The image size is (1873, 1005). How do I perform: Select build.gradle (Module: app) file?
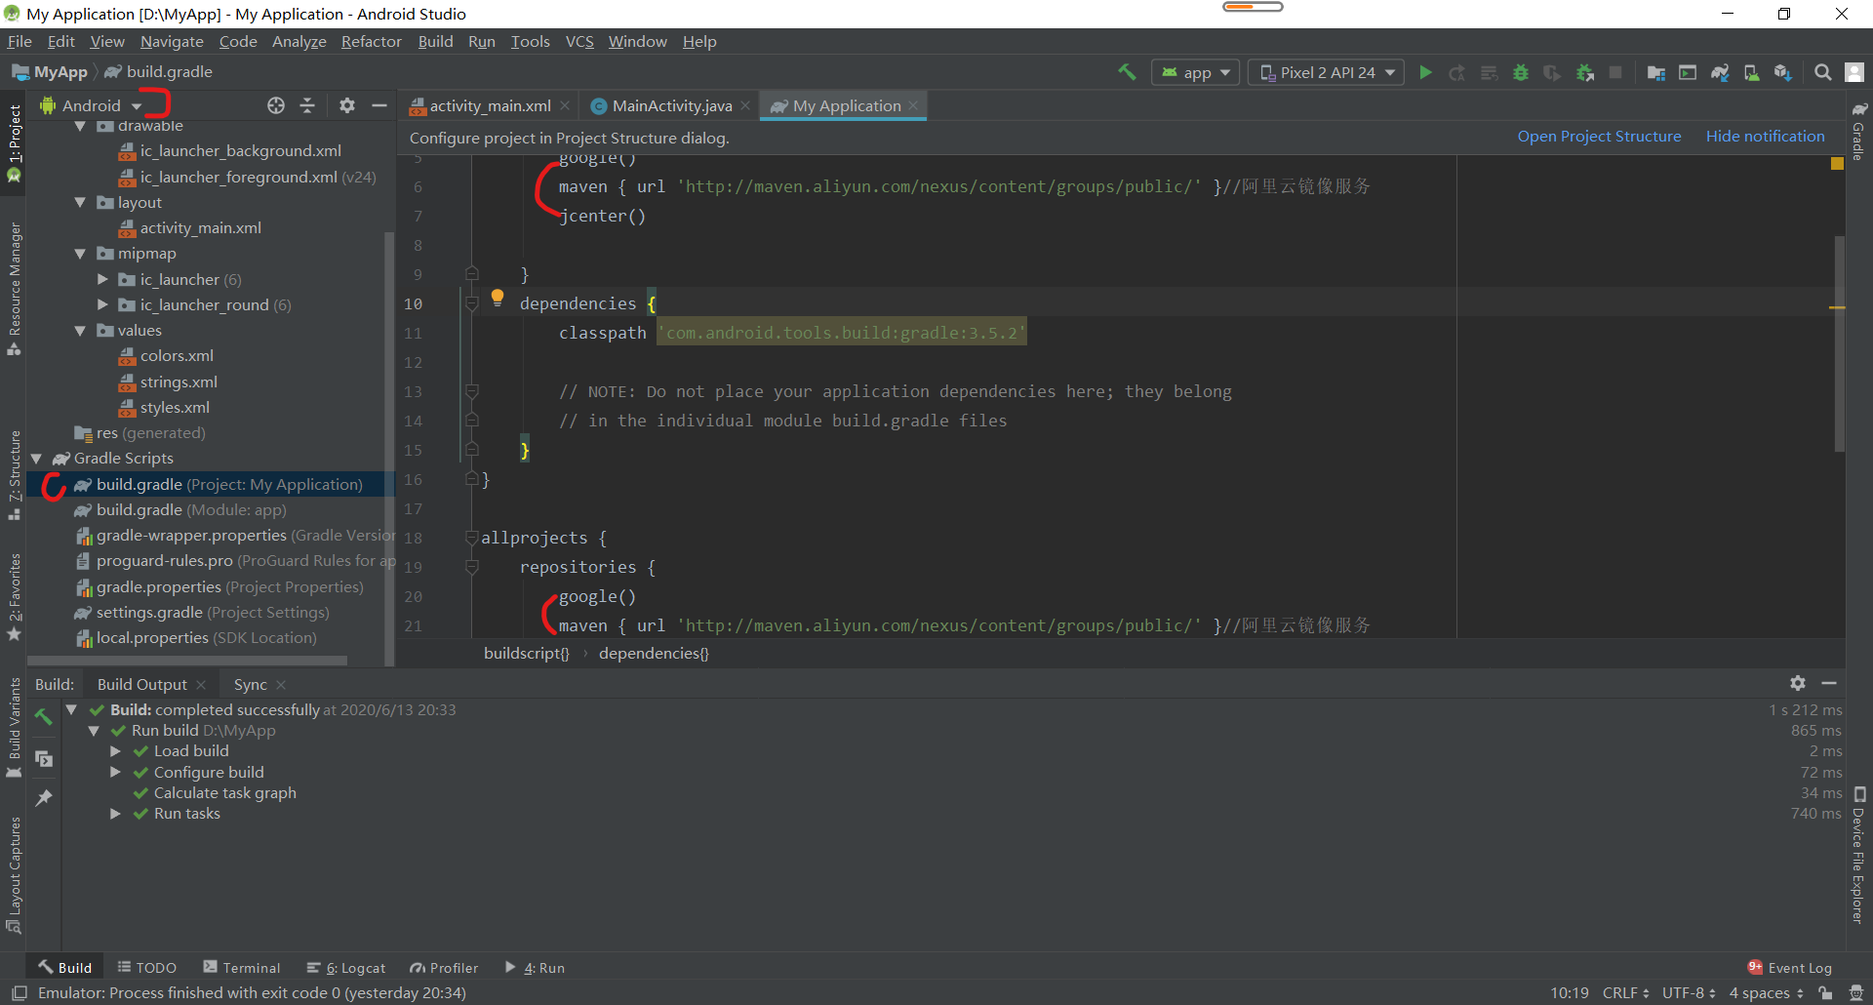[191, 509]
